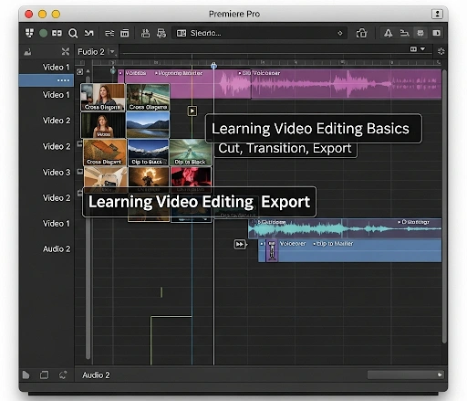The image size is (467, 401).
Task: Select the fiery silhouette clip thumbnail
Action: point(149,177)
